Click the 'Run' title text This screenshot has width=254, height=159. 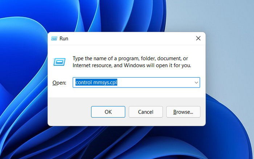(x=64, y=38)
